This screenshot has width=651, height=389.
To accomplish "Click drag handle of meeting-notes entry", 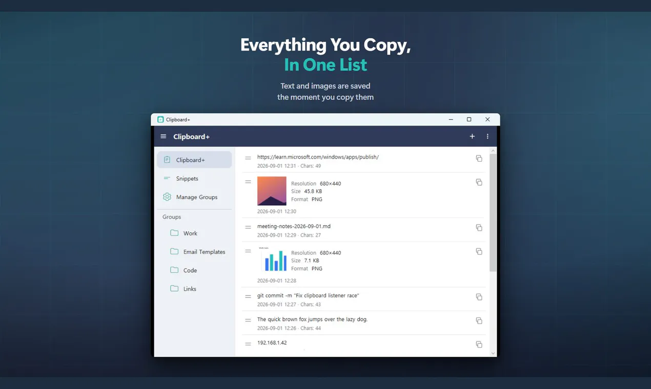I will point(248,227).
